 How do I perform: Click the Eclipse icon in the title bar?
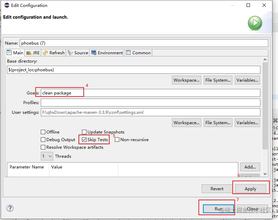click(7, 5)
